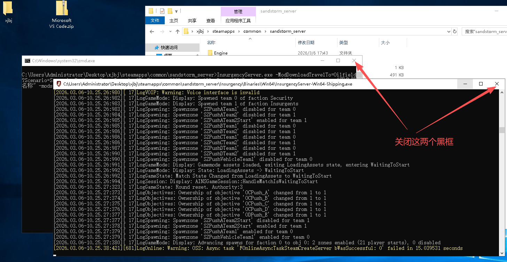Switch to the 共享 ribbon tab
Viewport: 507px width, 262px height.
(192, 21)
